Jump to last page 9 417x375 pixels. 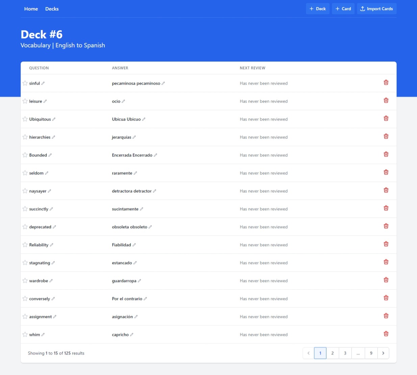pyautogui.click(x=371, y=353)
